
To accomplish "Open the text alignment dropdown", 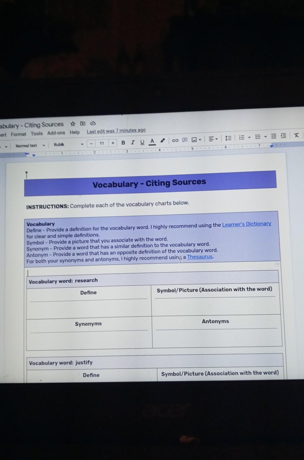I will 213,139.
